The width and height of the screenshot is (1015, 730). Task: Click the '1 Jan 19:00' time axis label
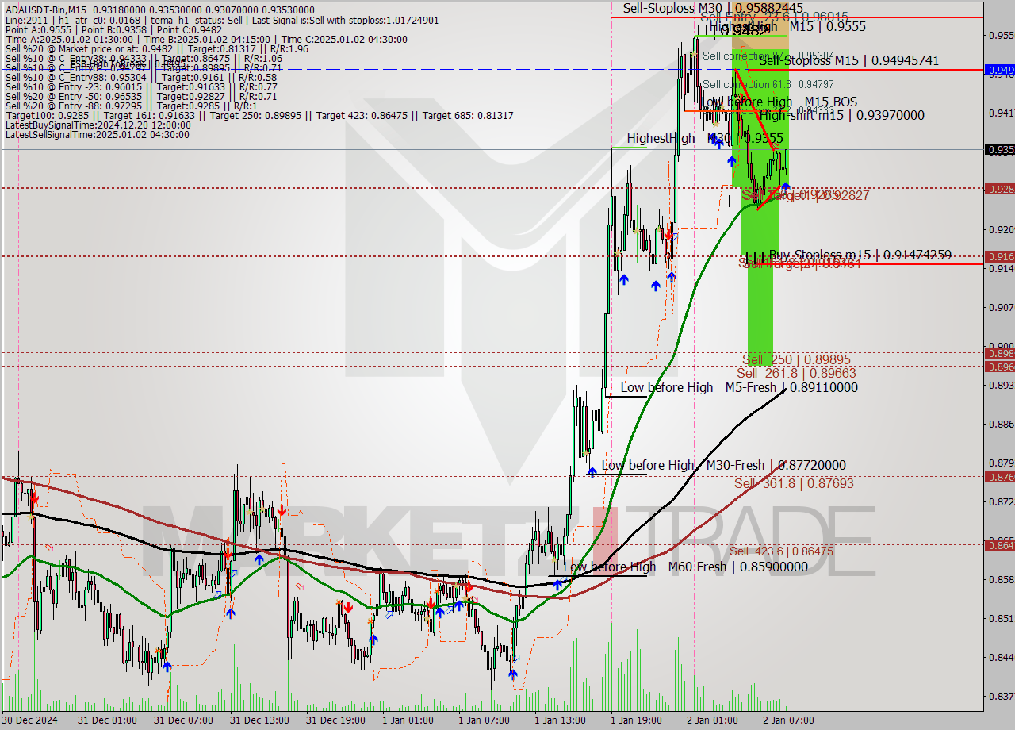[x=636, y=720]
